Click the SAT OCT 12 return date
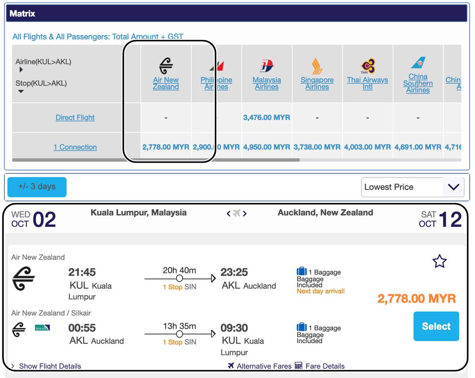The image size is (475, 378). [x=440, y=219]
